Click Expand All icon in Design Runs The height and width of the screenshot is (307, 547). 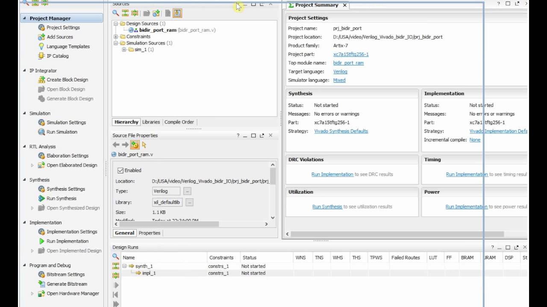point(115,275)
